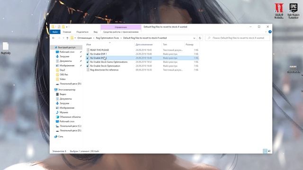Click the Re-Enable Stock Optimization file icon
This screenshot has width=303, height=170.
tap(88, 66)
